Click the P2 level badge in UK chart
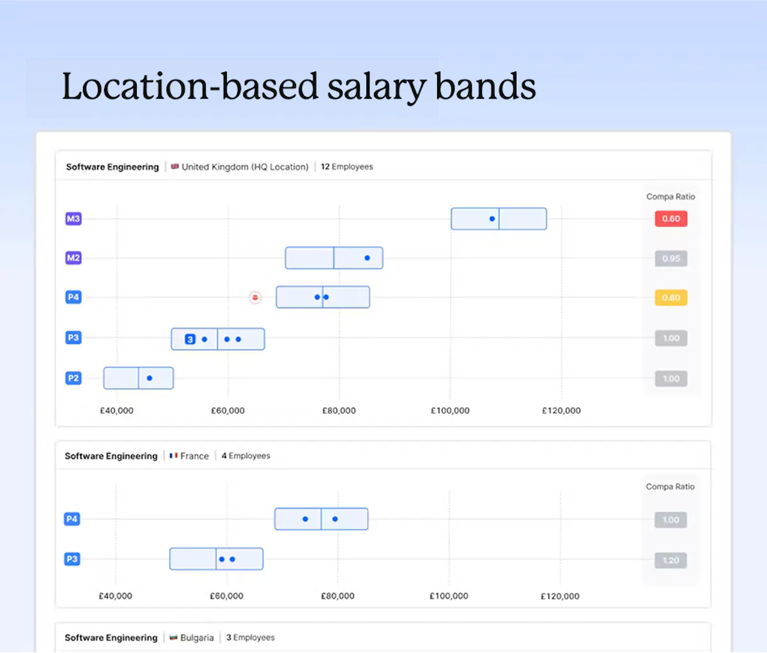767x653 pixels. [x=74, y=378]
